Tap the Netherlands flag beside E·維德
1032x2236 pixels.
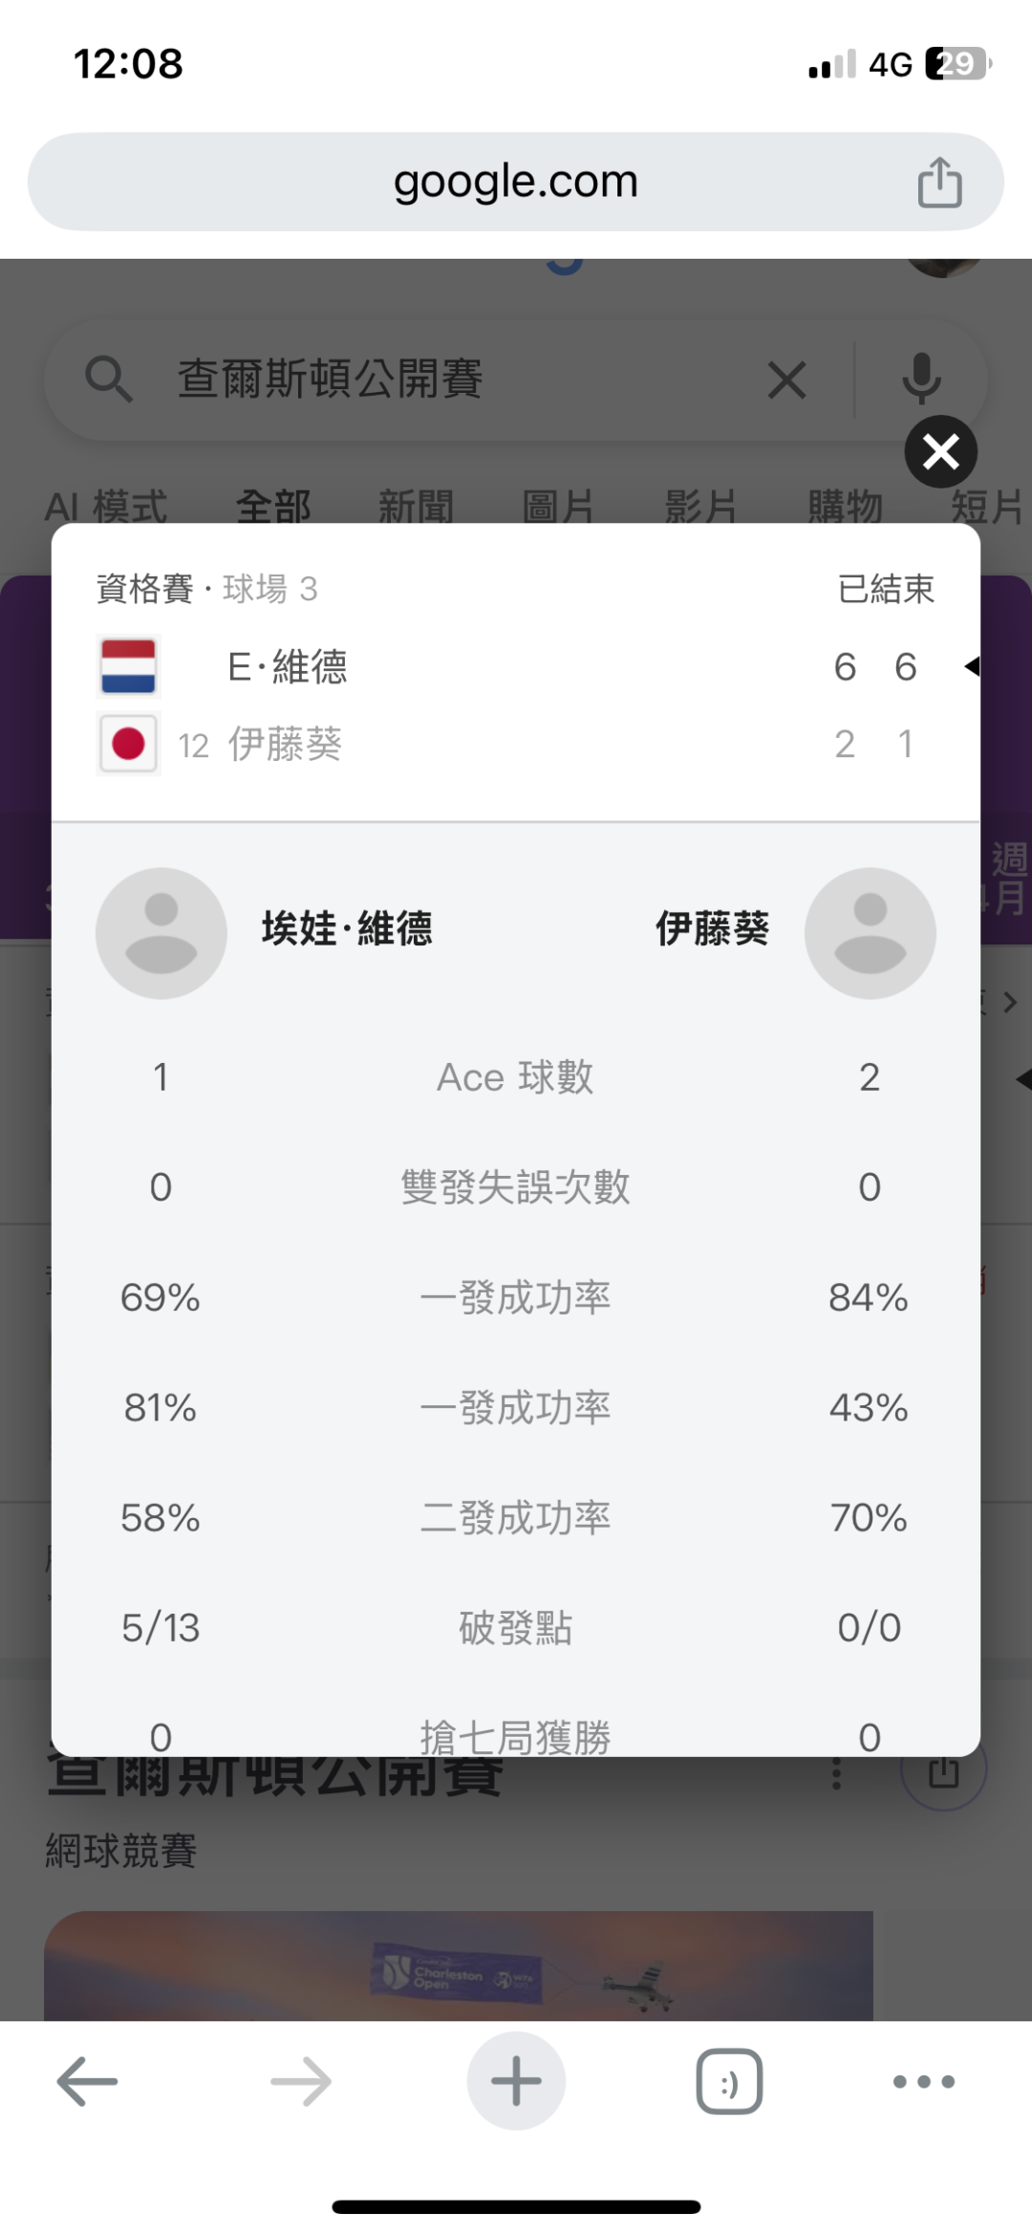click(x=129, y=666)
